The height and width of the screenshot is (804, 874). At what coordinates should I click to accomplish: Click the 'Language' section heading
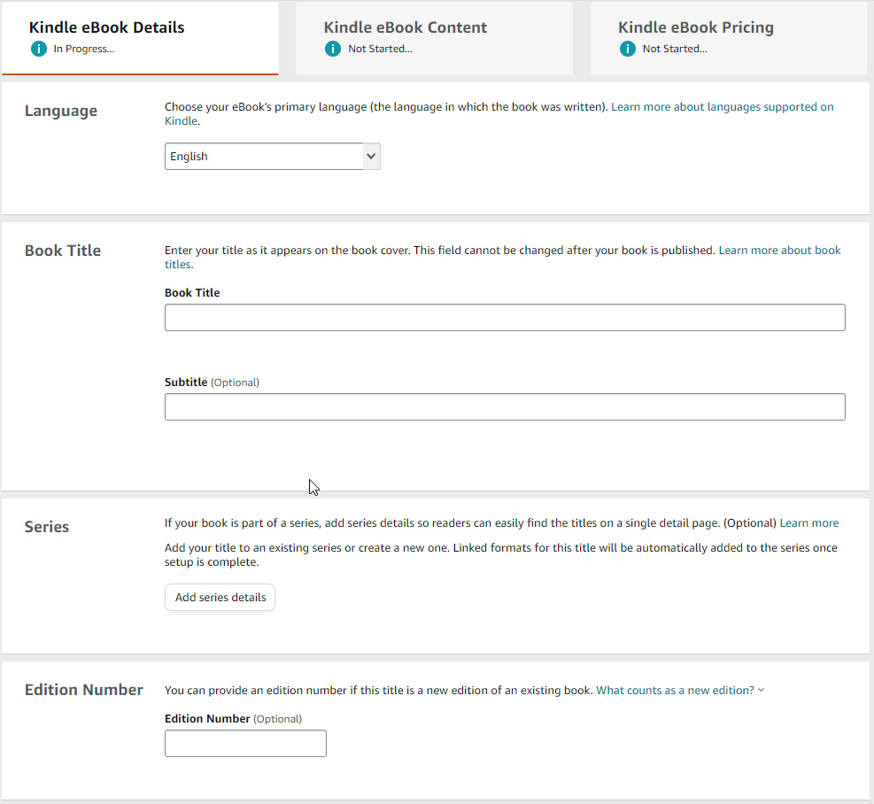point(61,111)
